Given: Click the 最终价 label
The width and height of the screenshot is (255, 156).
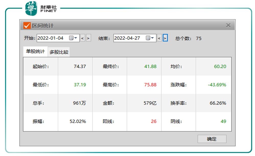Looking at the screenshot, I should [x=111, y=67].
